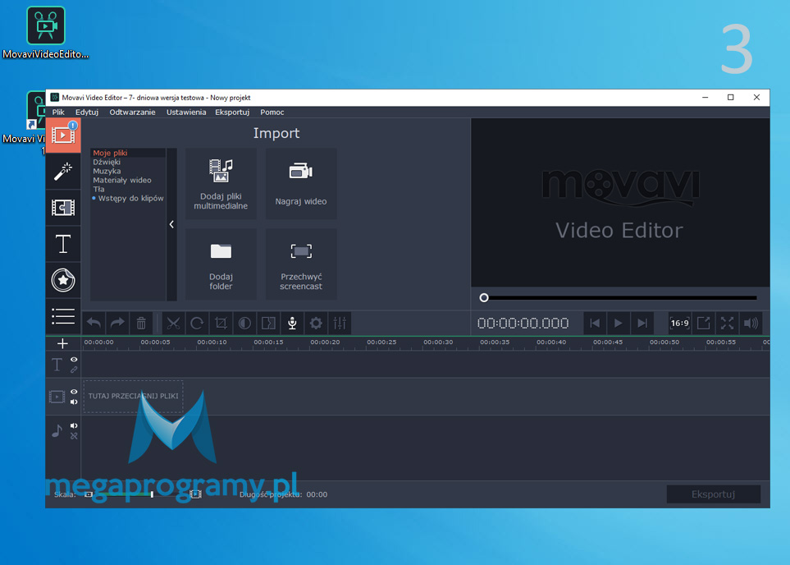Click the 00:00:30 mark on timeline ruler
This screenshot has height=565, width=790.
pos(438,342)
